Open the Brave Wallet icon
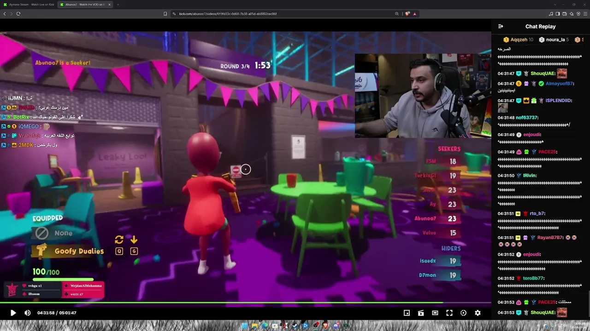Screen dimensions: 590x331 click(565, 14)
